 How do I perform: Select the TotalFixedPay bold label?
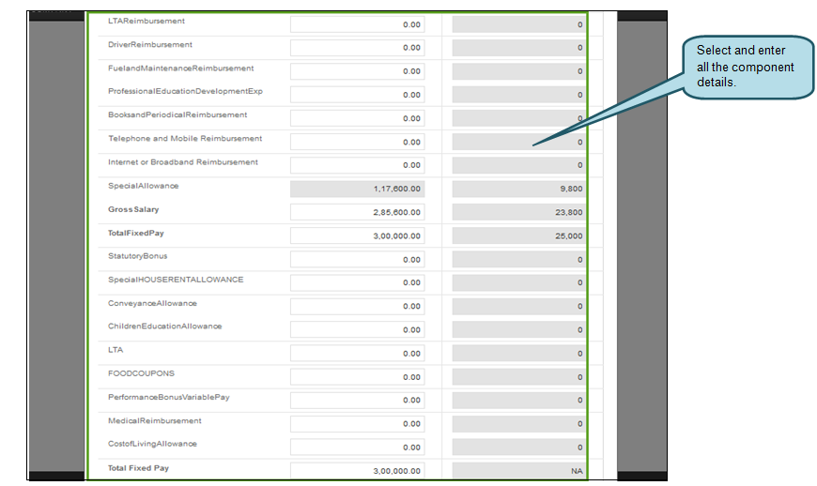(136, 233)
